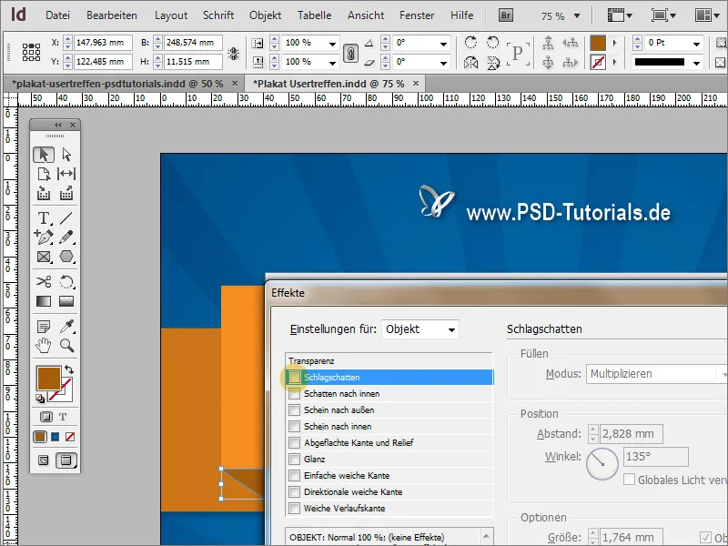Viewport: 728px width, 546px height.
Task: Select the Pen tool
Action: pos(44,238)
